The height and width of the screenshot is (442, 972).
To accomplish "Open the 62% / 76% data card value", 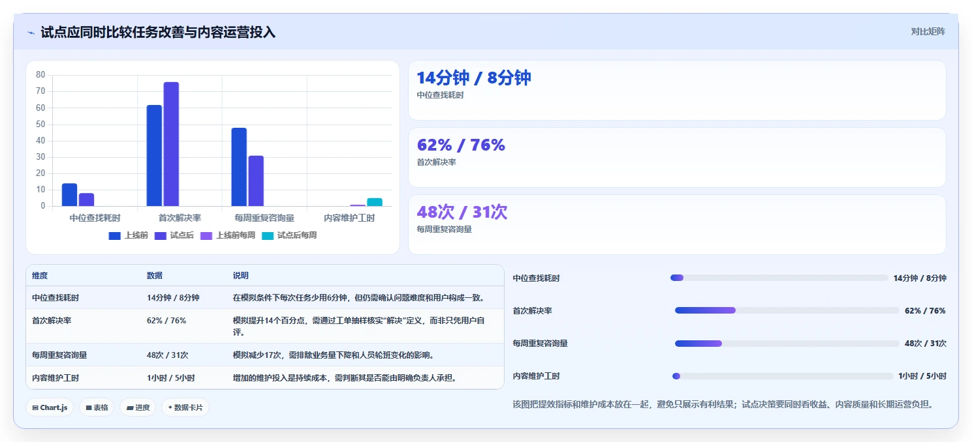I will click(x=461, y=145).
